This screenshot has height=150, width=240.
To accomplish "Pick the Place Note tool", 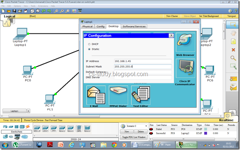I will 233,41.
